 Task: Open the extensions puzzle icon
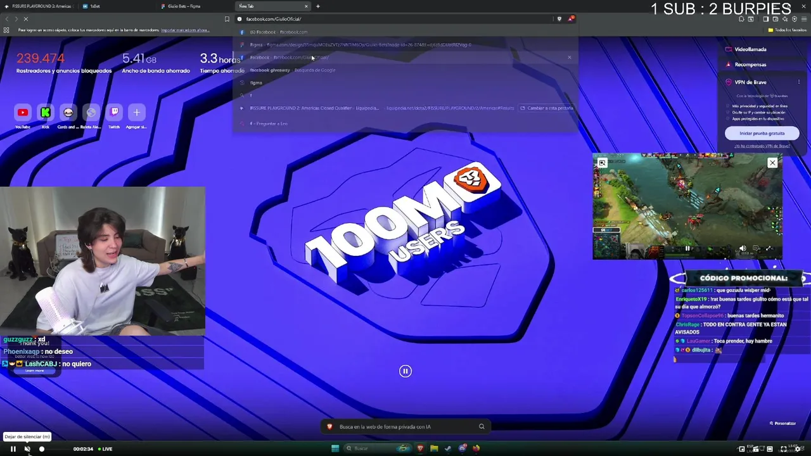tap(741, 19)
